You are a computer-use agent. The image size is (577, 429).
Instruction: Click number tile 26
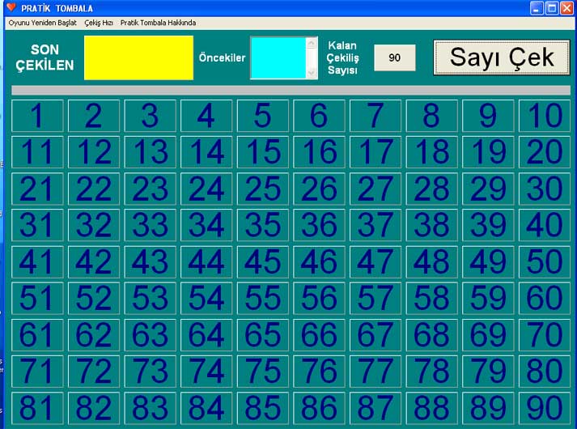[319, 189]
